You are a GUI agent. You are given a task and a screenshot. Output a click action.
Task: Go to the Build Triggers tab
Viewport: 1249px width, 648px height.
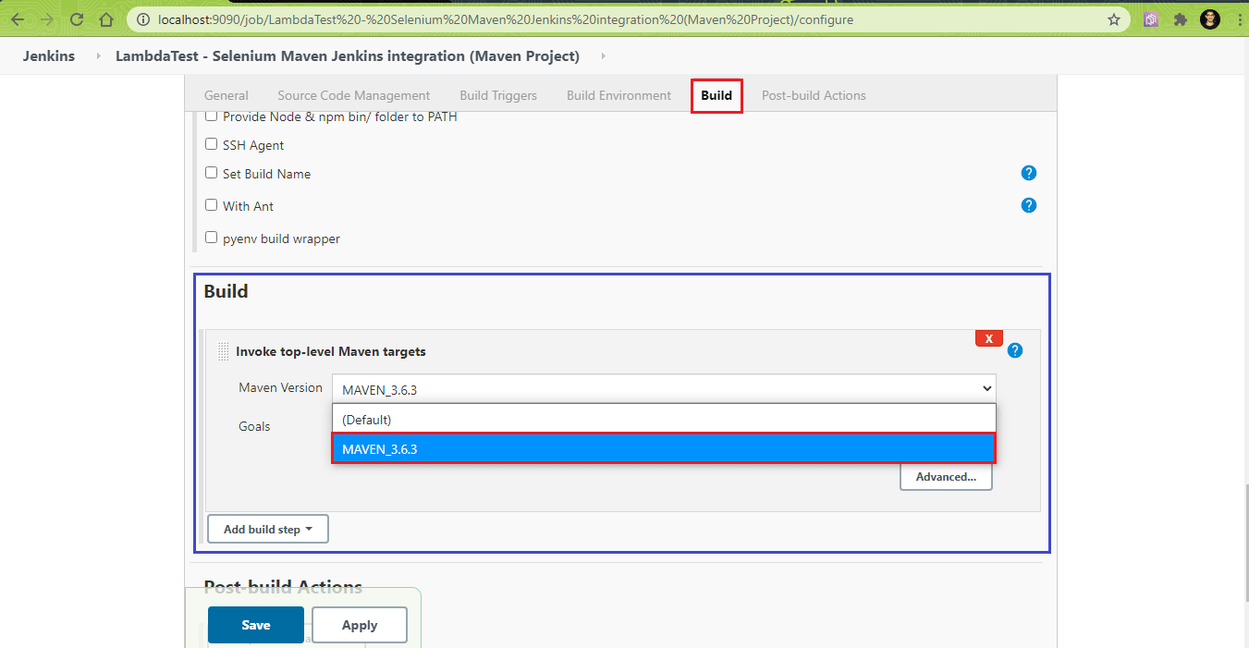pyautogui.click(x=498, y=95)
